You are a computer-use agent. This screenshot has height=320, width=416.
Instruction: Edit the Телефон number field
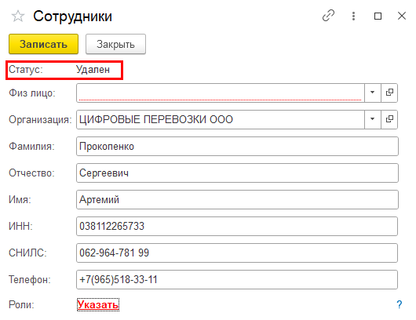tap(237, 279)
